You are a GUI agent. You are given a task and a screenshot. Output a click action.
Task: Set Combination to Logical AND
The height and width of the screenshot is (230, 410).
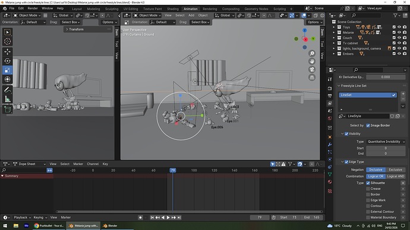pyautogui.click(x=395, y=176)
